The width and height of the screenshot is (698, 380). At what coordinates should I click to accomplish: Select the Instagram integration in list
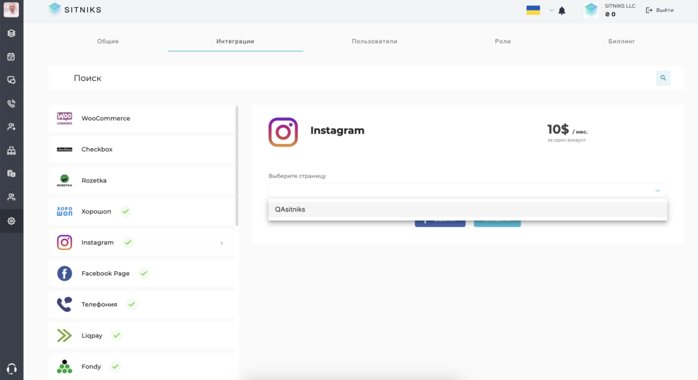(x=142, y=242)
